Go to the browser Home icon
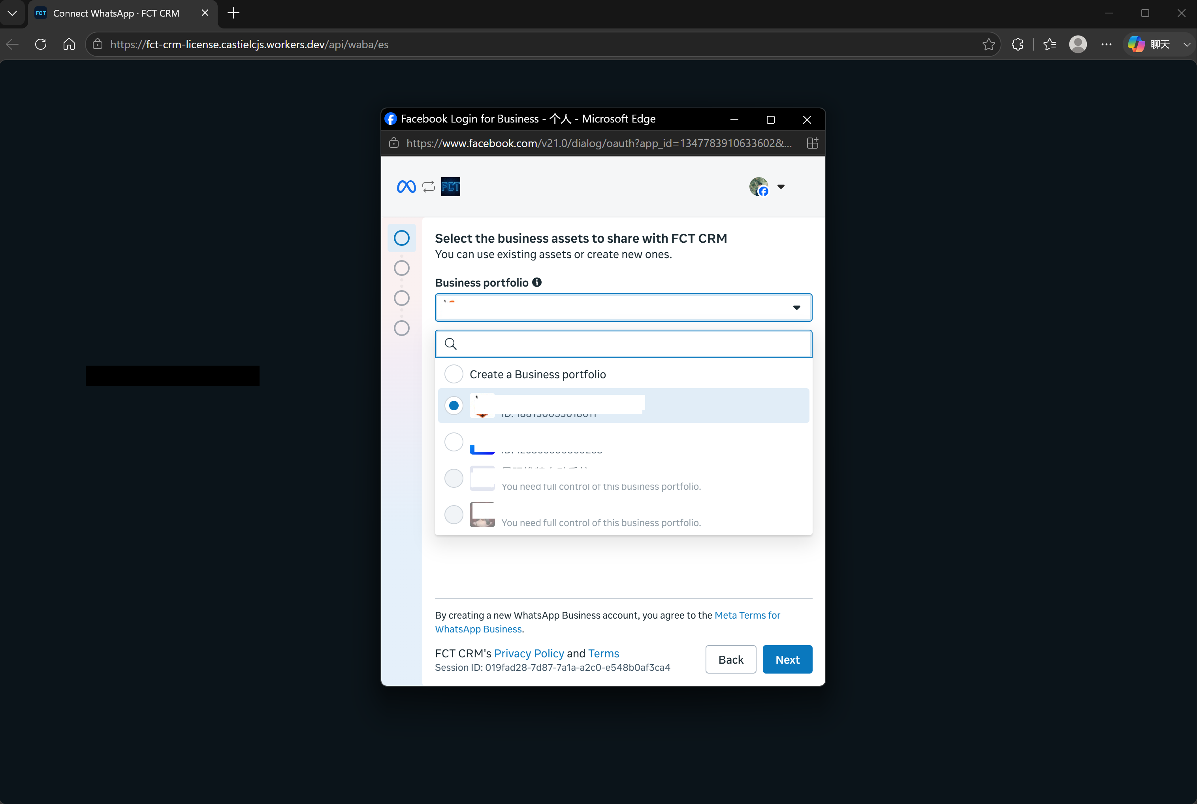1197x804 pixels. click(69, 45)
